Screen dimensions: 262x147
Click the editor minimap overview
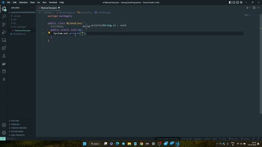coord(251,15)
